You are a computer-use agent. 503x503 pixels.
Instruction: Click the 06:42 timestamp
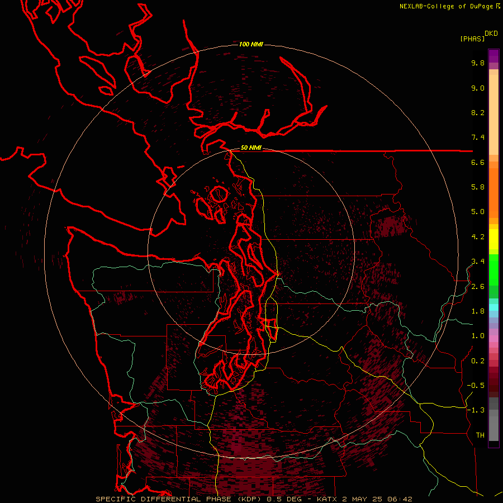click(x=400, y=499)
